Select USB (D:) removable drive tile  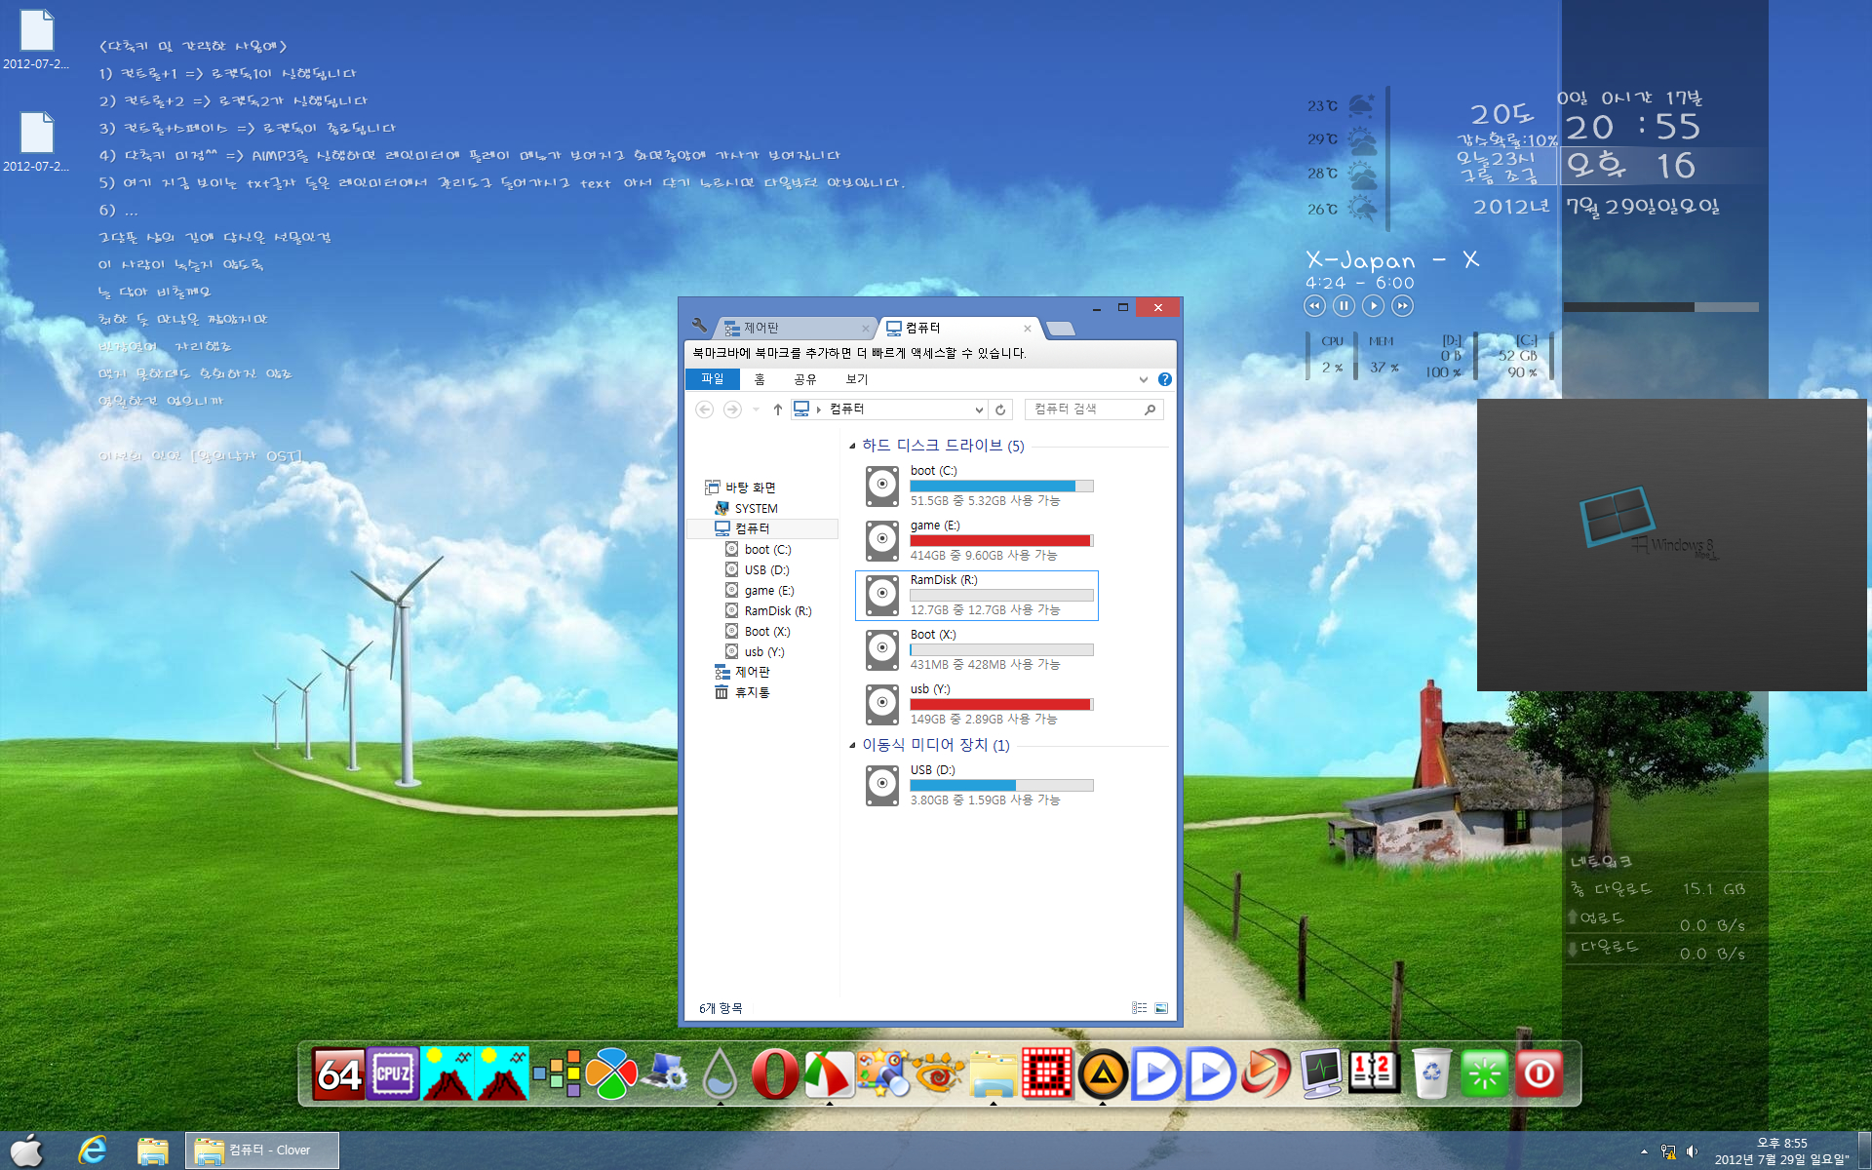[x=977, y=785]
